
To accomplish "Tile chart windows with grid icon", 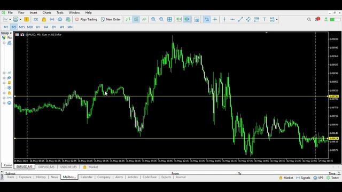I will [169, 19].
